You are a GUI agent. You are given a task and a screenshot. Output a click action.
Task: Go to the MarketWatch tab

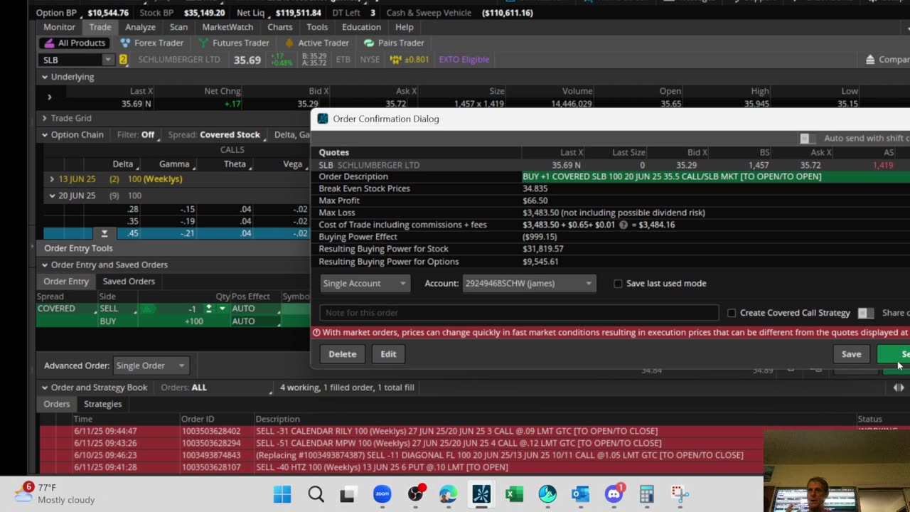pos(227,27)
